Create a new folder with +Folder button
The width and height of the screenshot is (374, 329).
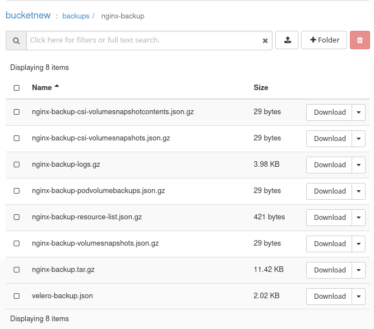[324, 40]
